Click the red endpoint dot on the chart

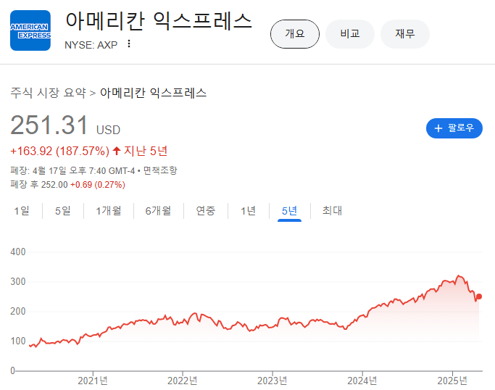coord(479,296)
